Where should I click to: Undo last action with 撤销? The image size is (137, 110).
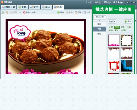61,13
